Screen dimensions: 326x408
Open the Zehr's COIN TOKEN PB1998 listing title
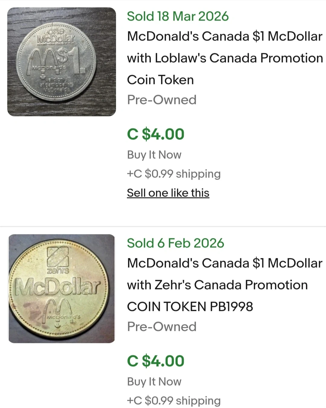coord(218,285)
